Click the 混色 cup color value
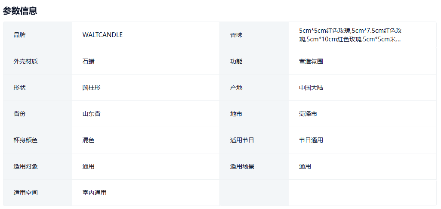Screen dimensions: 441x209 coord(89,140)
